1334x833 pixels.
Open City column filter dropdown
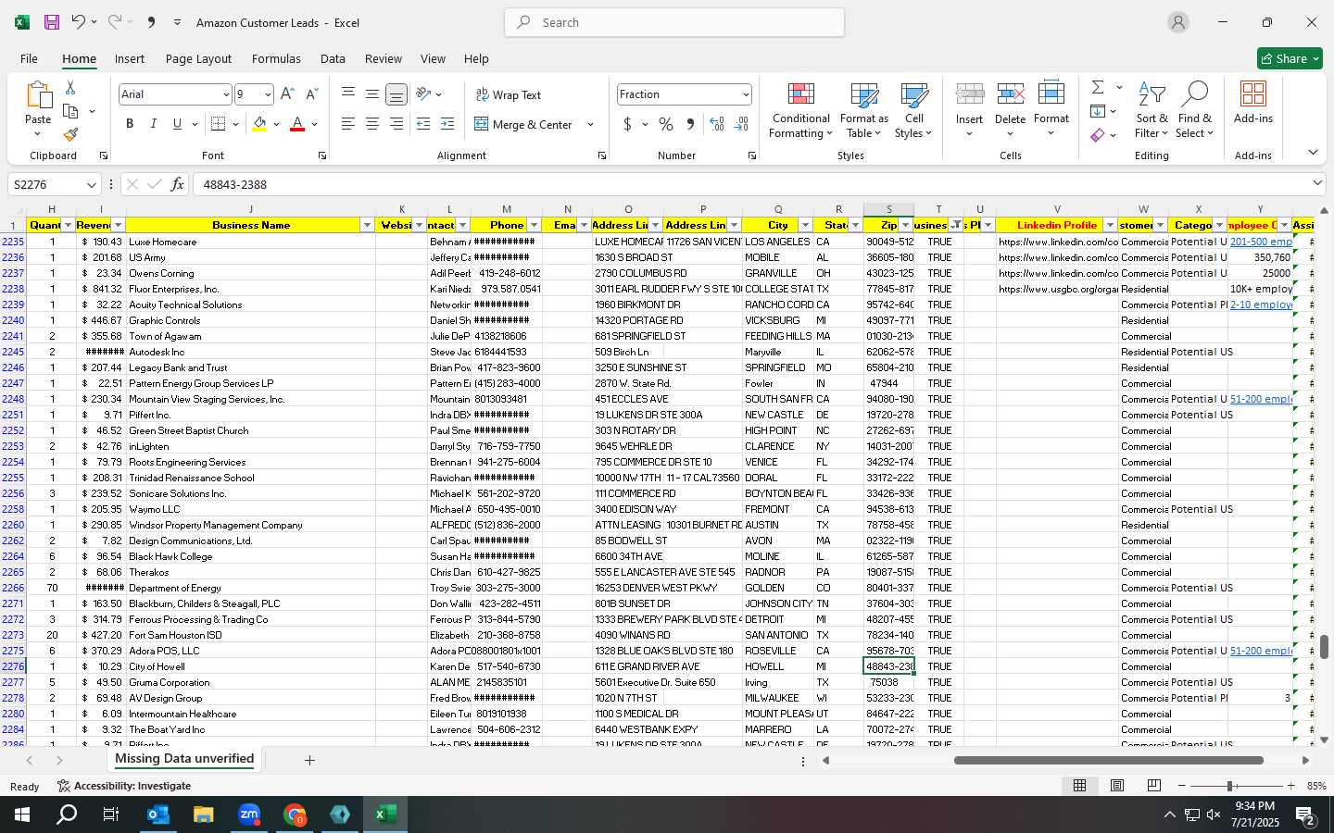coord(805,225)
